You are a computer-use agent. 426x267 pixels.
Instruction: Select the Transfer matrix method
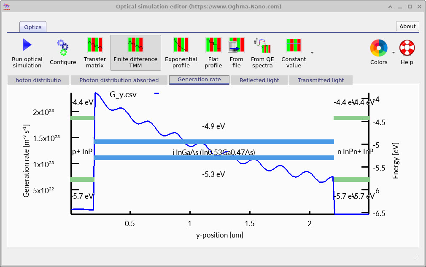[94, 53]
